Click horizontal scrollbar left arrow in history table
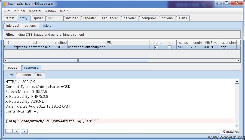Screen dimensions: 245x140 [x=6, y=60]
